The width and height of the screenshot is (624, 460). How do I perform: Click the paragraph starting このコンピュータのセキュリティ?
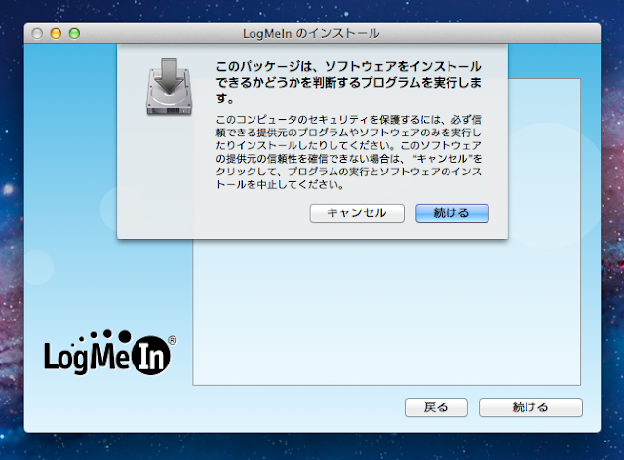point(349,152)
